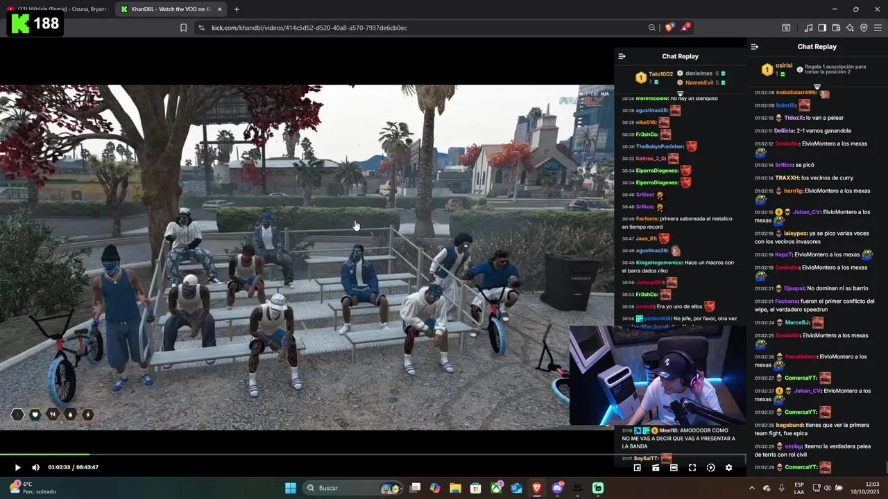Viewport: 888px width, 499px height.
Task: Click username Deliicia in chat replay
Action: (x=784, y=131)
